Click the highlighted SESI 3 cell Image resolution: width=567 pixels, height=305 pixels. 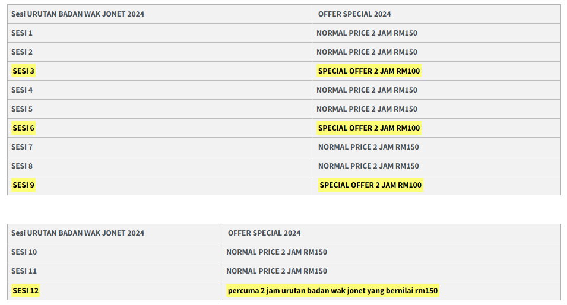(x=24, y=71)
